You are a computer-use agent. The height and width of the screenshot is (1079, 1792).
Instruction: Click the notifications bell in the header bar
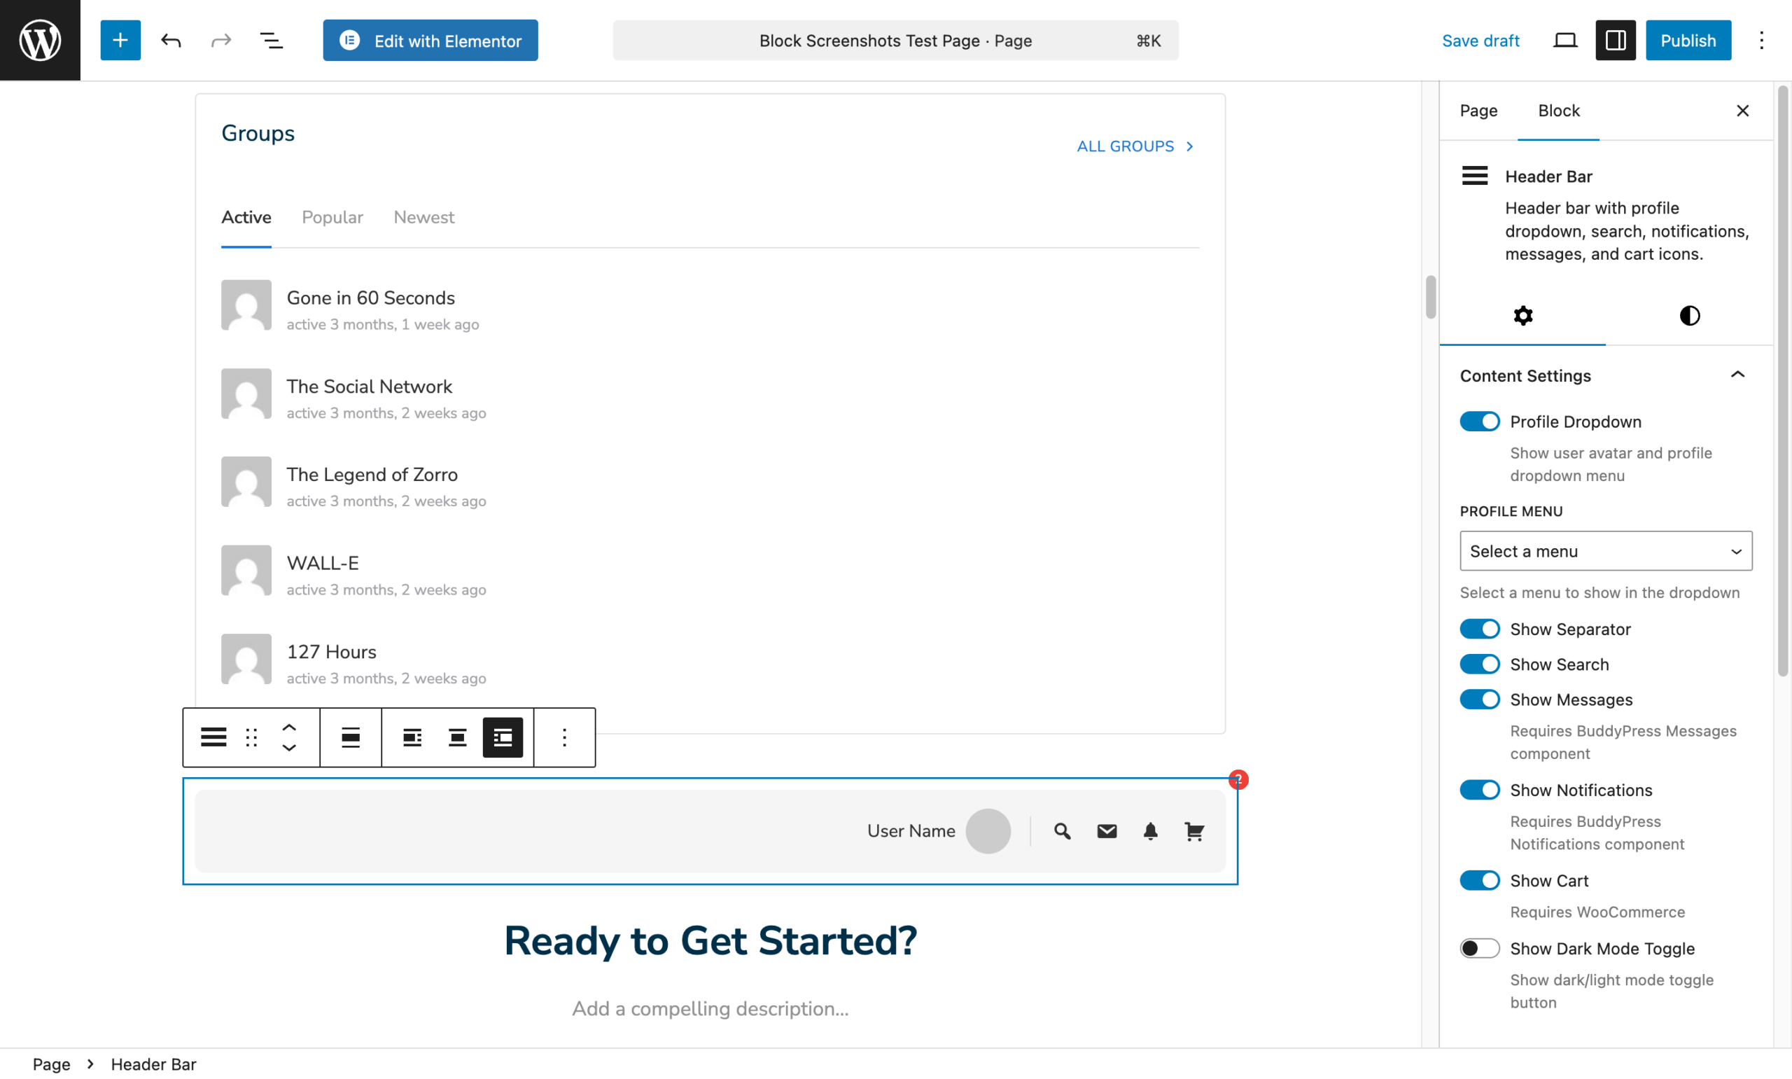pyautogui.click(x=1149, y=831)
